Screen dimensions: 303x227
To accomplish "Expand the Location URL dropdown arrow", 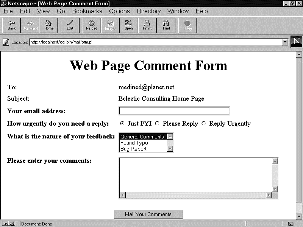I will click(285, 42).
